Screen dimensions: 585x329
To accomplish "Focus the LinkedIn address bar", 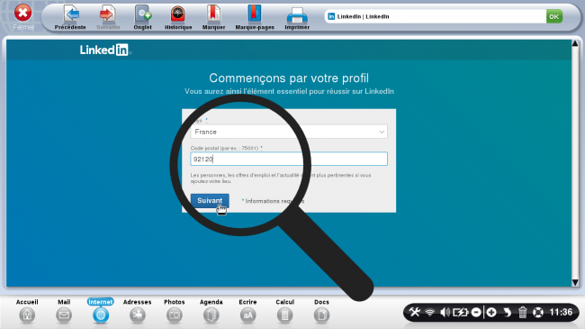I will (436, 16).
